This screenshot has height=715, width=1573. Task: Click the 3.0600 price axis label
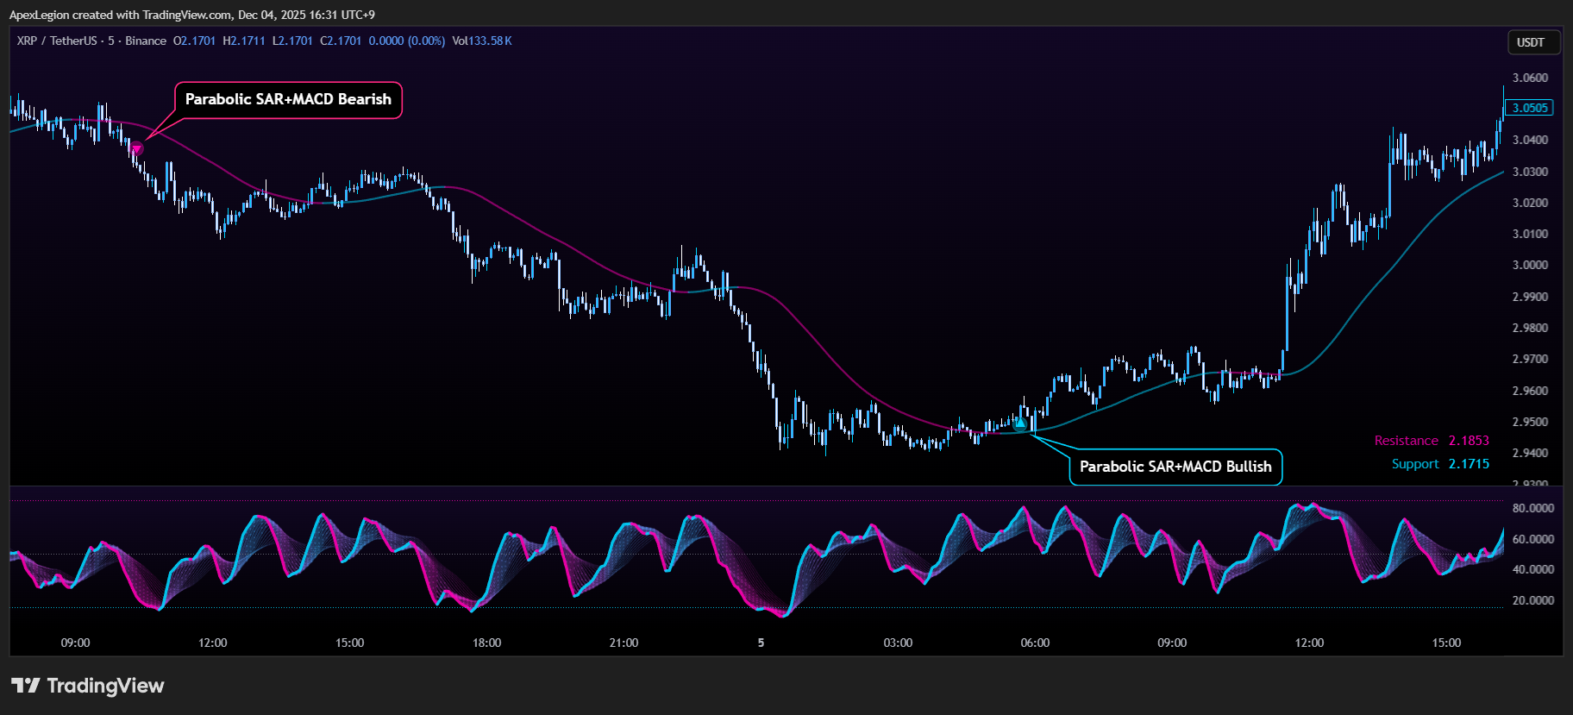pos(1531,78)
